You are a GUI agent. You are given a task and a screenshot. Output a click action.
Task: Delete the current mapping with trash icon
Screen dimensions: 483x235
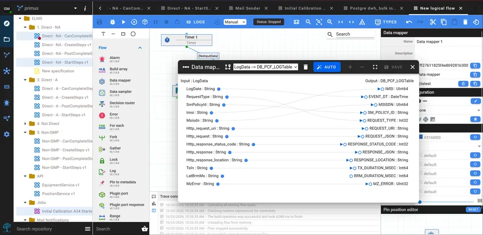coord(305,67)
